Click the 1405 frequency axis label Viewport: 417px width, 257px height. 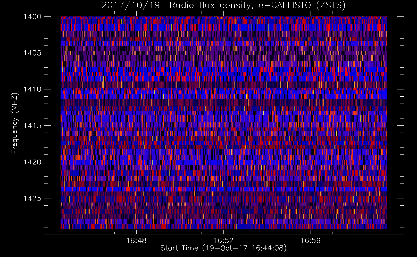[32, 53]
